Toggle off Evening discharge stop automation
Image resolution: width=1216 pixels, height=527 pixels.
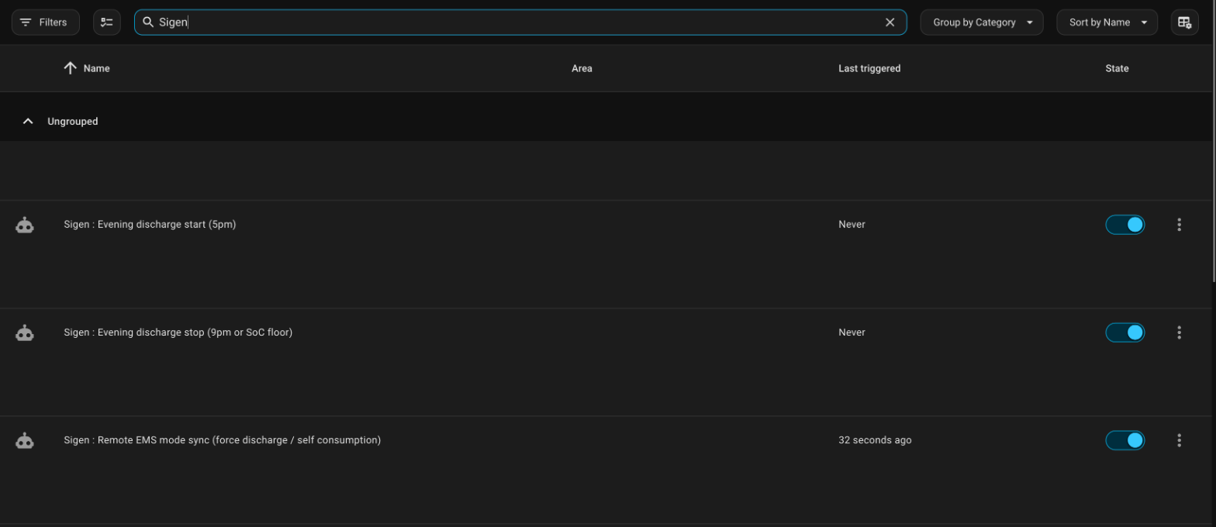(x=1124, y=332)
